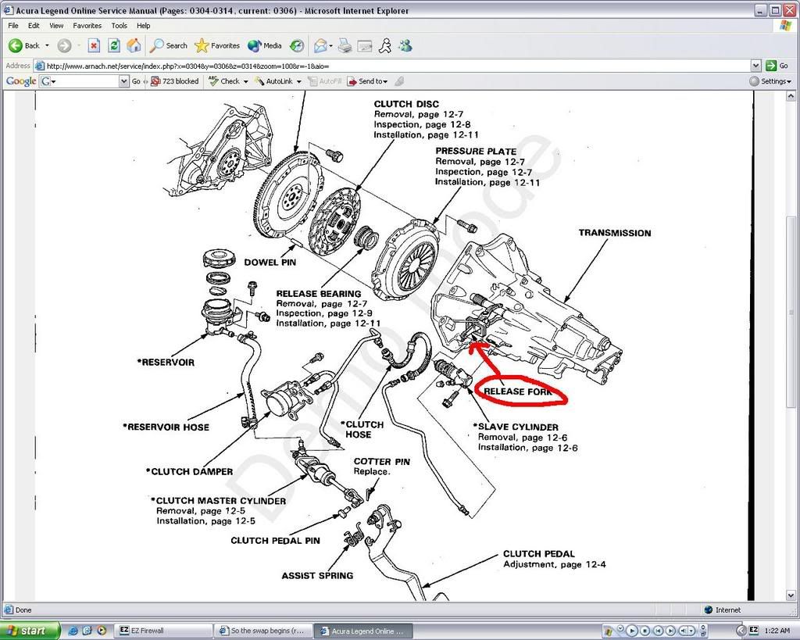This screenshot has height=640, width=800.
Task: Launch AIM running man icon
Action: (x=385, y=46)
